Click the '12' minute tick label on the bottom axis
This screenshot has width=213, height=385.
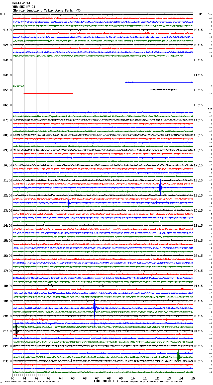[x=157, y=378]
